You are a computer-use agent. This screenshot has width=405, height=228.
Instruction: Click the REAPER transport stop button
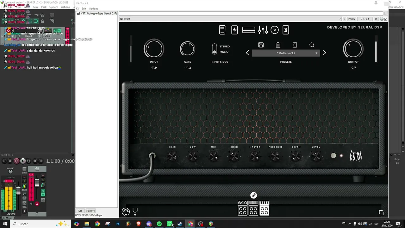(x=35, y=161)
